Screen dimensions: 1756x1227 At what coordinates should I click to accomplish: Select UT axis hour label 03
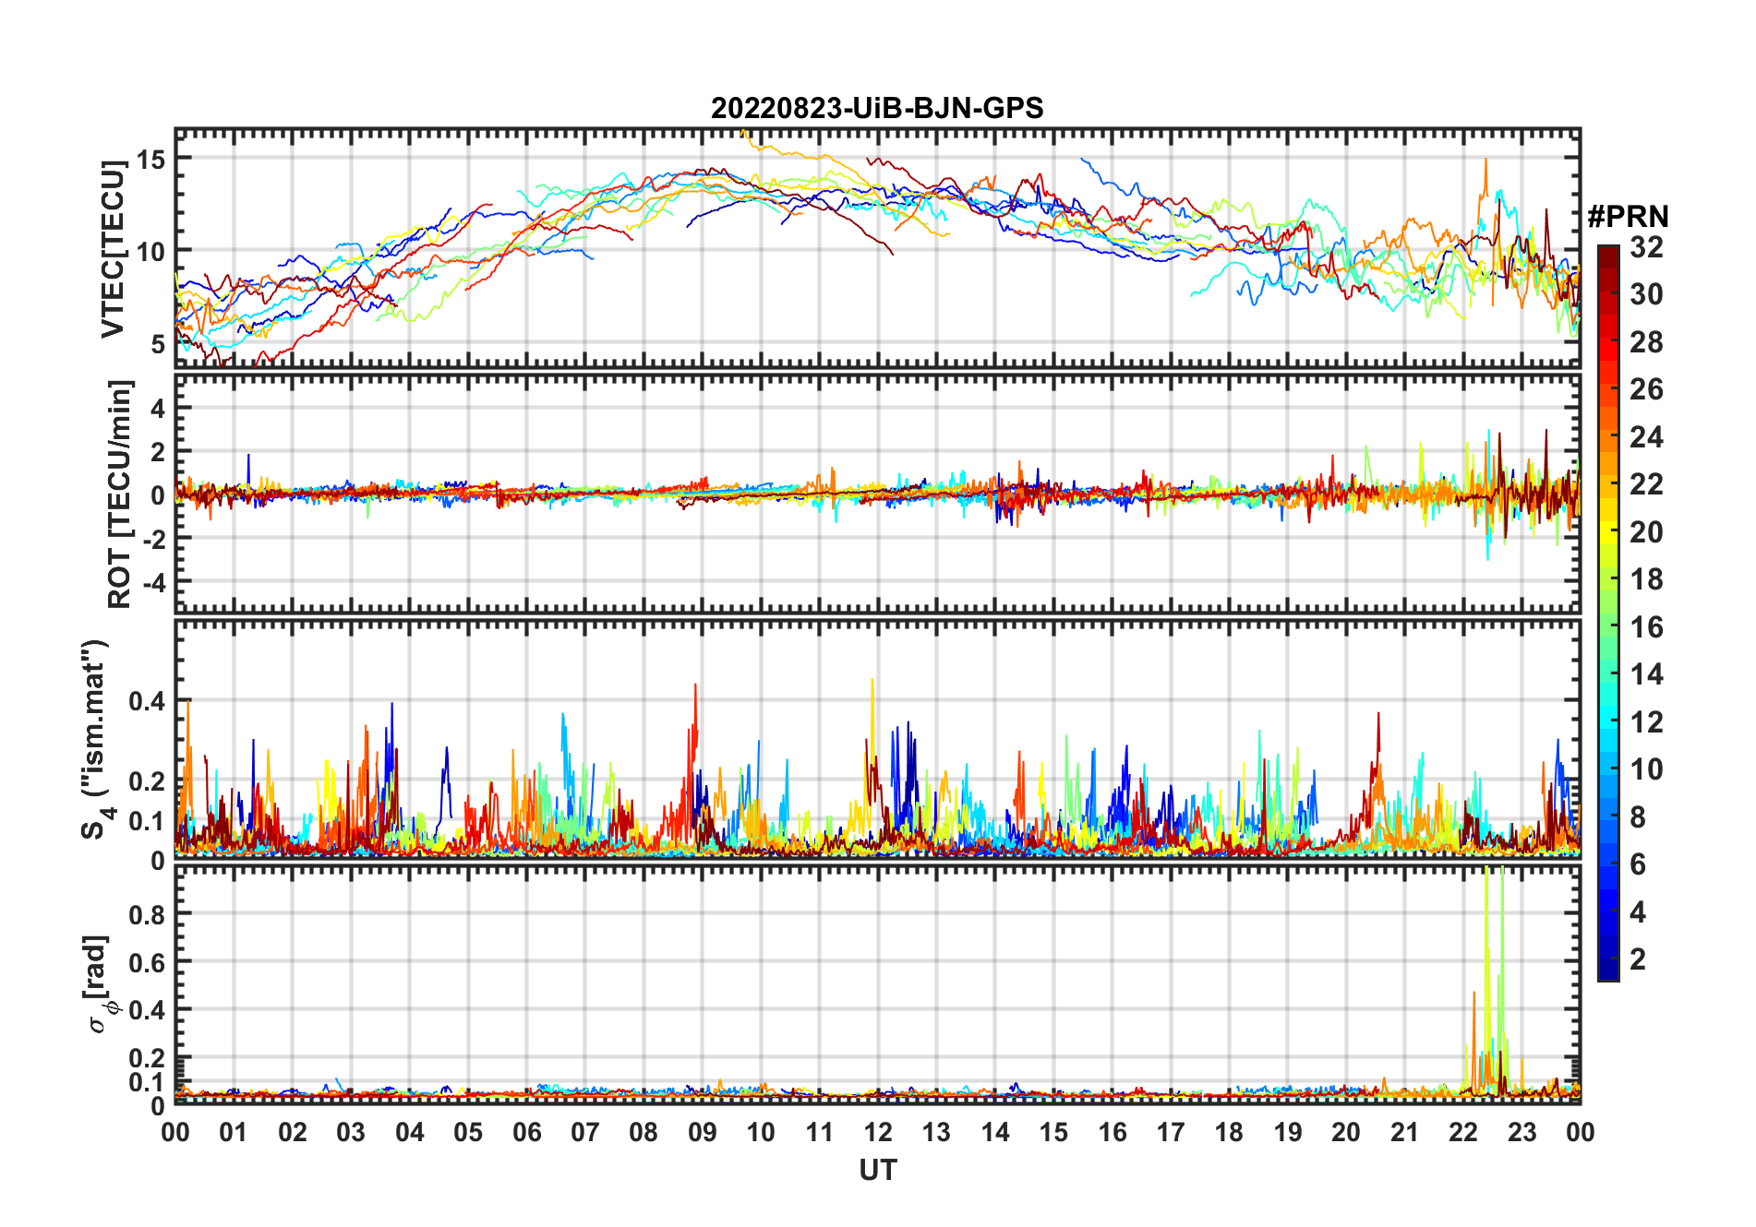pos(351,1132)
